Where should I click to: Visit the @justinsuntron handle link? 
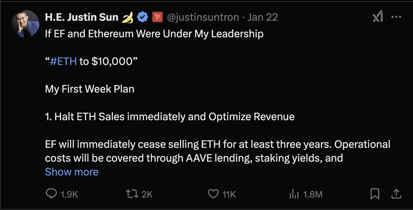coord(203,17)
